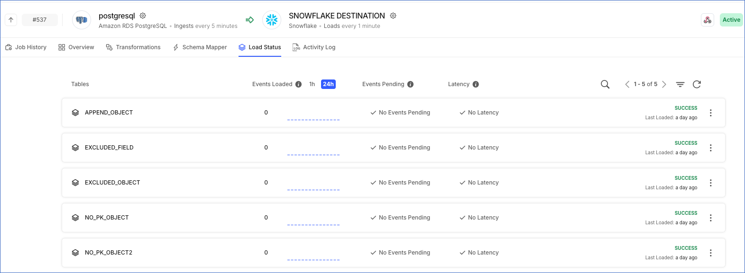Click the PostgreSQL elephant source icon
The image size is (745, 273).
(x=82, y=20)
